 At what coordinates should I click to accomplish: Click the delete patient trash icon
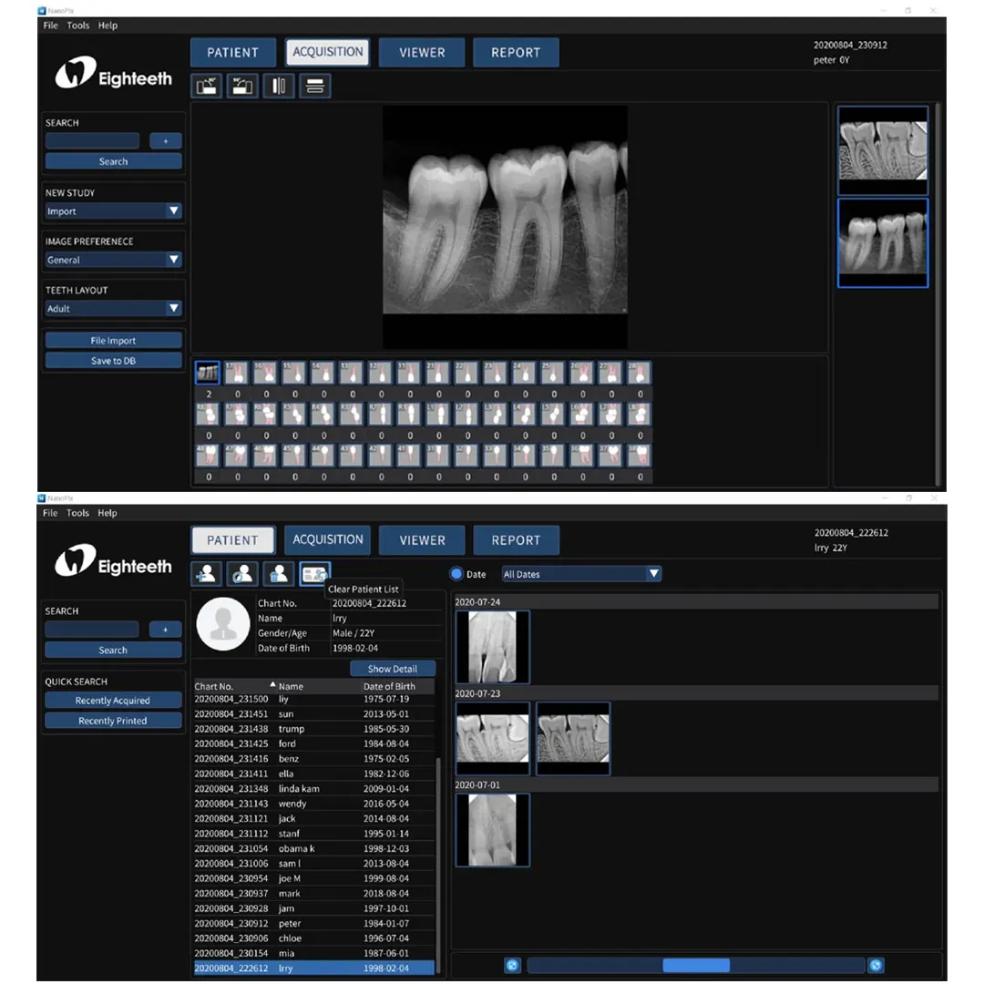[279, 574]
